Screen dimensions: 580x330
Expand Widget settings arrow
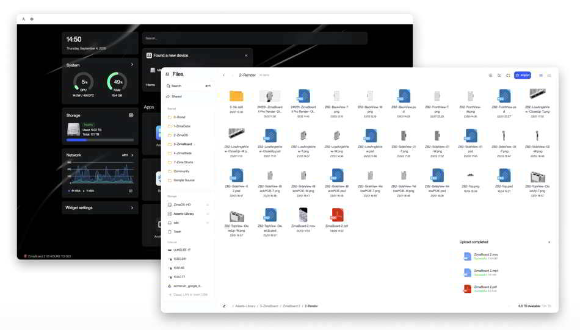(132, 208)
